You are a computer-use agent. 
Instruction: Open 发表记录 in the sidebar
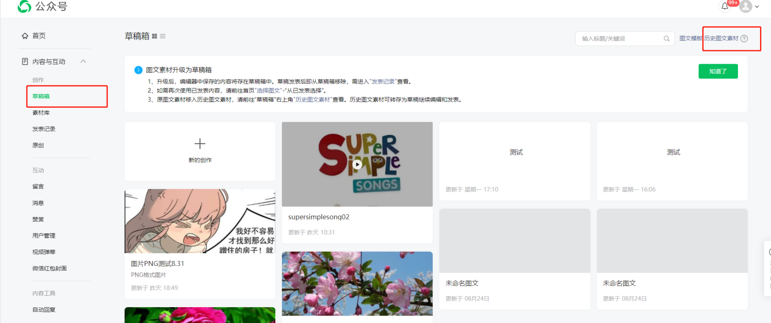[44, 129]
